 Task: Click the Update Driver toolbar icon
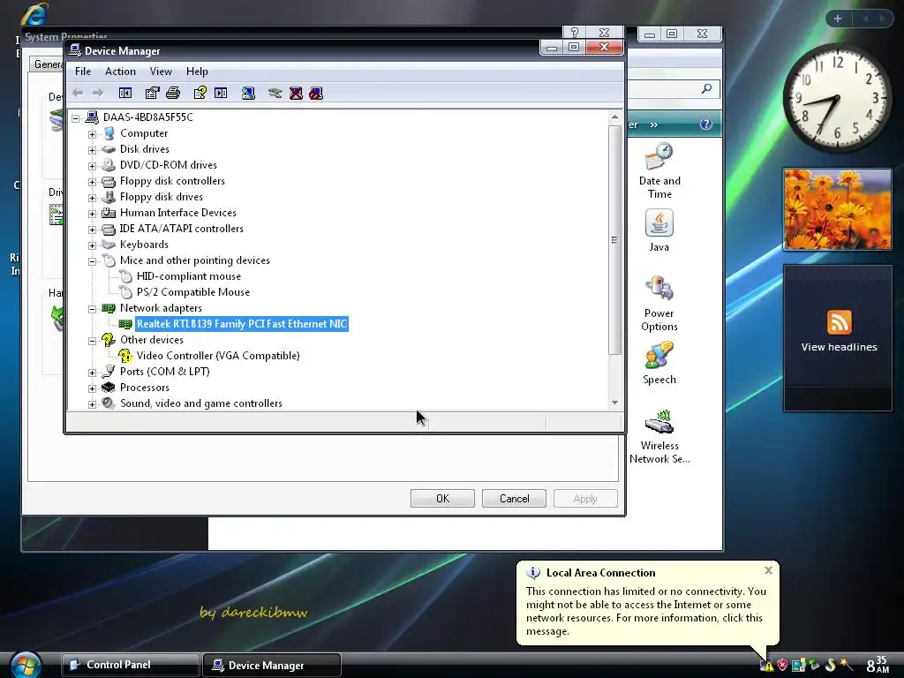click(275, 93)
